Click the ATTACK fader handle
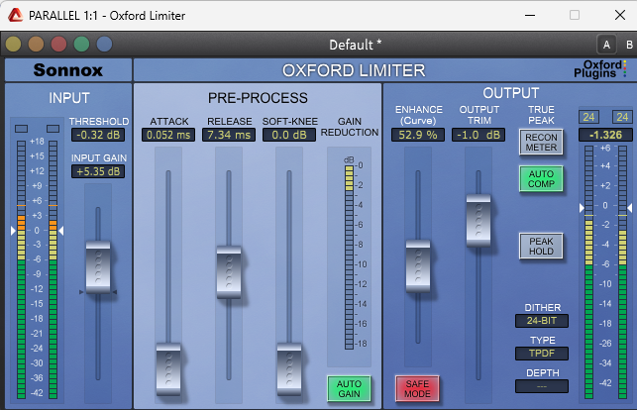 coord(168,369)
